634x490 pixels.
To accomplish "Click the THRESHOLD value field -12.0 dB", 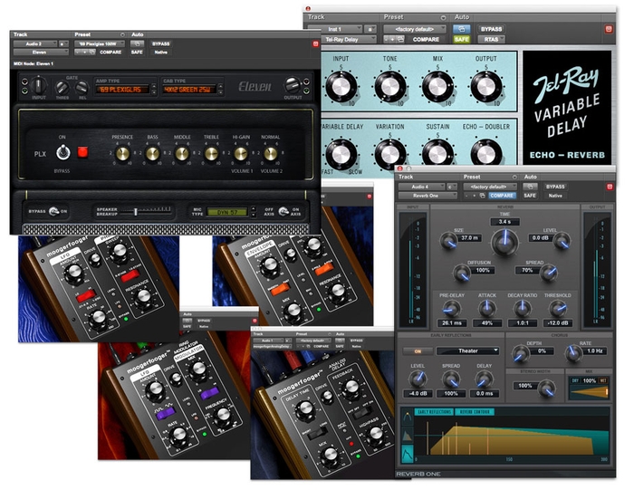I will pyautogui.click(x=558, y=323).
